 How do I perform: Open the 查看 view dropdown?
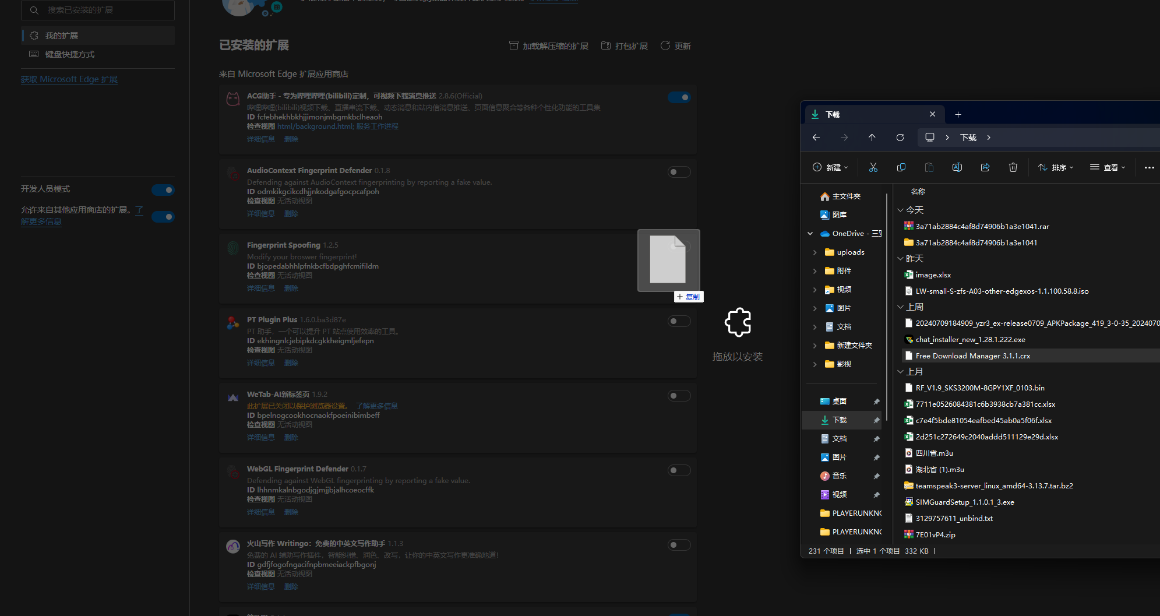(x=1108, y=167)
